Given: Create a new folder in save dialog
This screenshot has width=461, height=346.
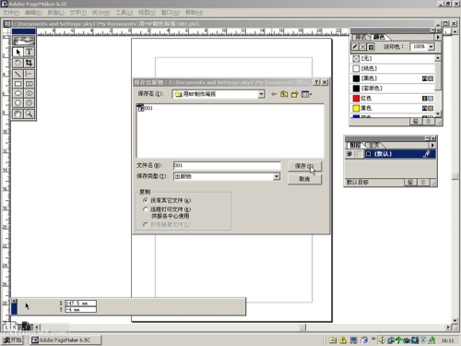Looking at the screenshot, I should point(294,94).
